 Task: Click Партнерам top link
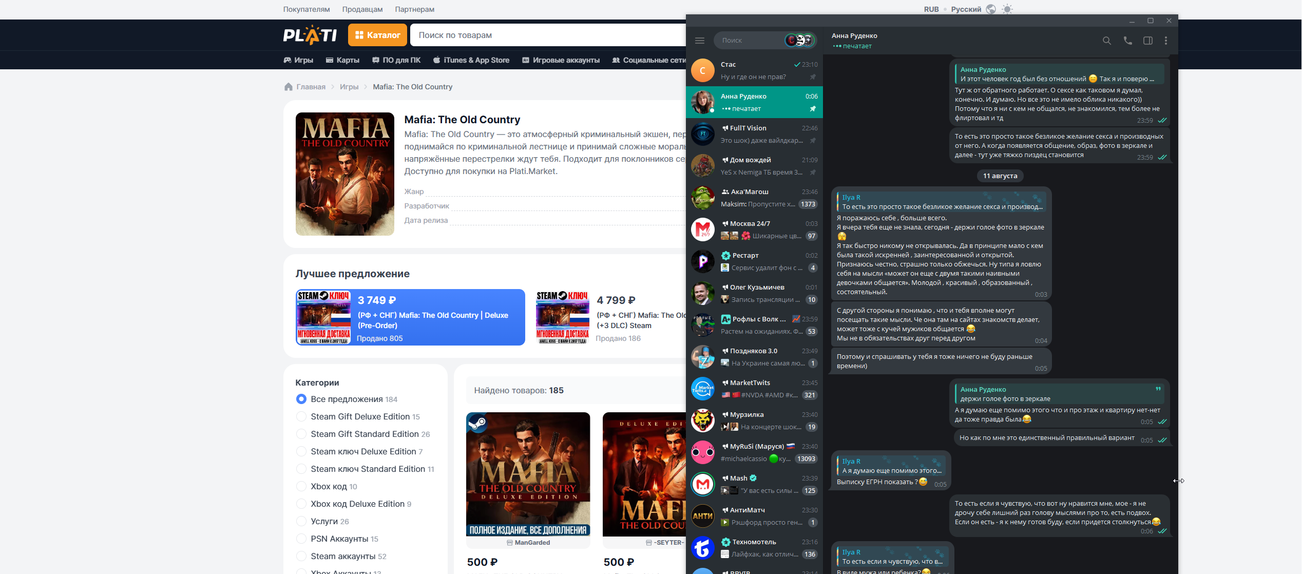[414, 9]
